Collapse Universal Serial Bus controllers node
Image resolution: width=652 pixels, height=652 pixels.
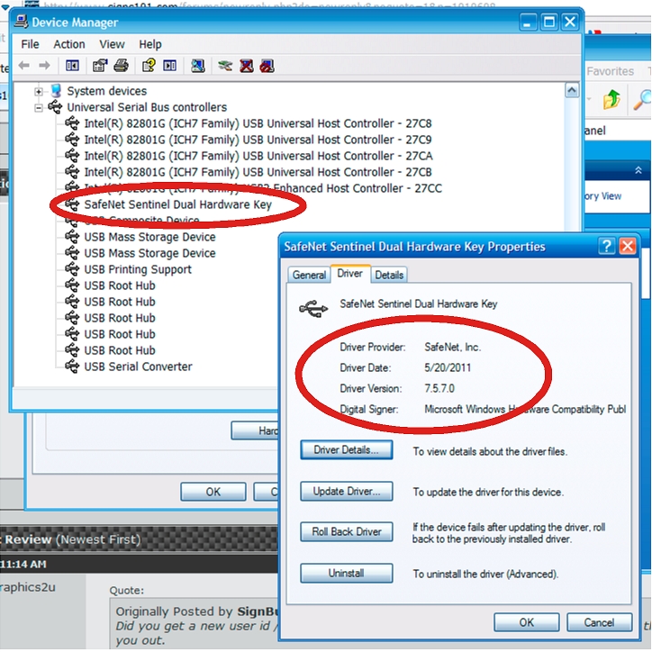pos(39,108)
